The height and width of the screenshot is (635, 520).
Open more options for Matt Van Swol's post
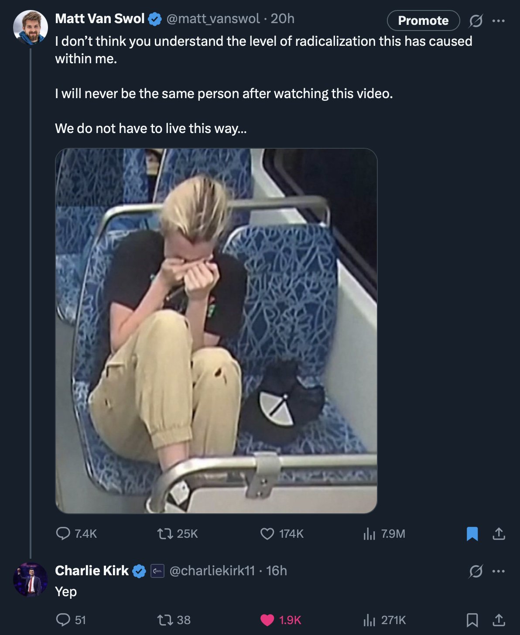coord(498,20)
